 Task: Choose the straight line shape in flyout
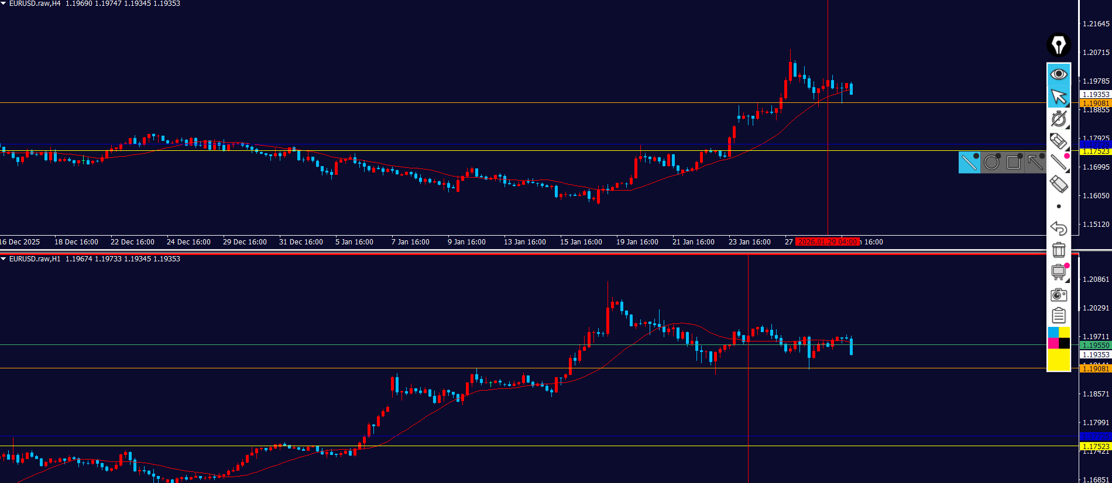[x=969, y=162]
